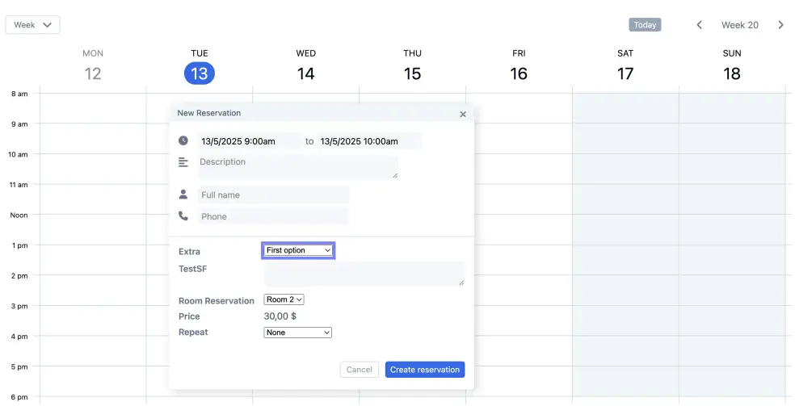Jump to Today in the calendar
The image size is (795, 406).
tap(645, 25)
